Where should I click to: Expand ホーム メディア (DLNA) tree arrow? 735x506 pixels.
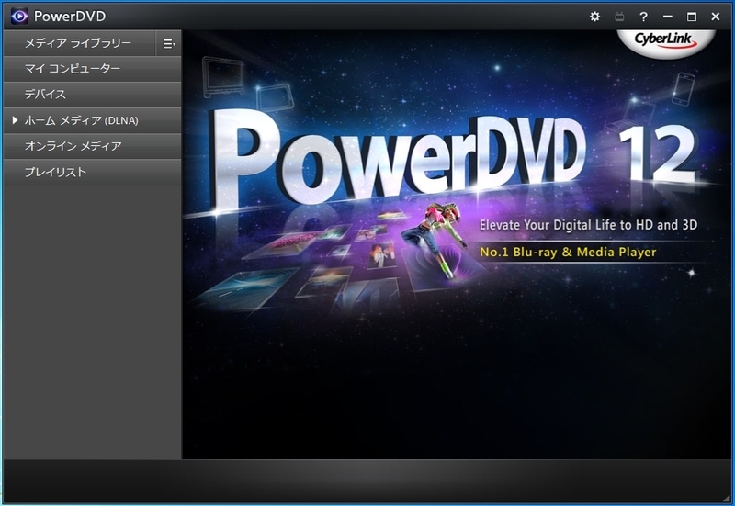[15, 120]
